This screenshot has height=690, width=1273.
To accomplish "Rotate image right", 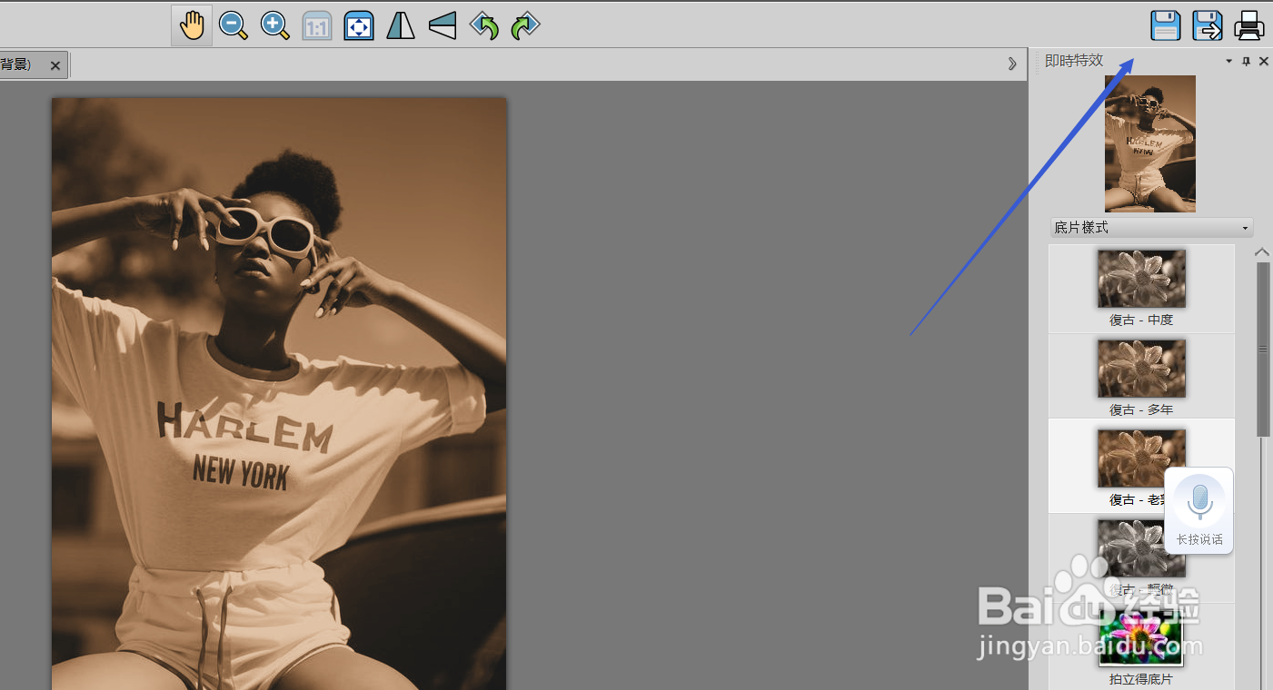I will pos(525,25).
